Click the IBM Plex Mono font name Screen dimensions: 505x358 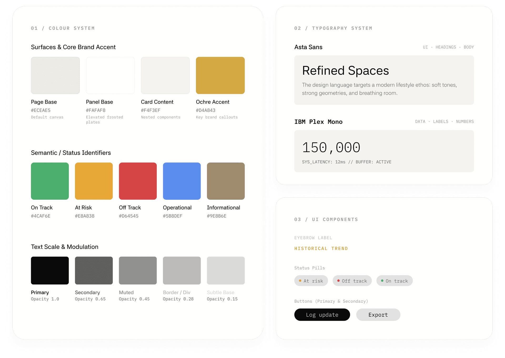tap(319, 122)
